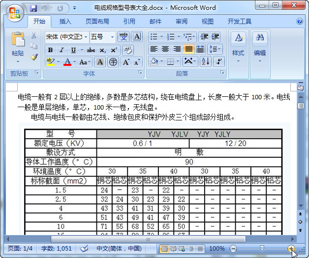Redo the last action
Screen dimensions: 309x258
60,8
